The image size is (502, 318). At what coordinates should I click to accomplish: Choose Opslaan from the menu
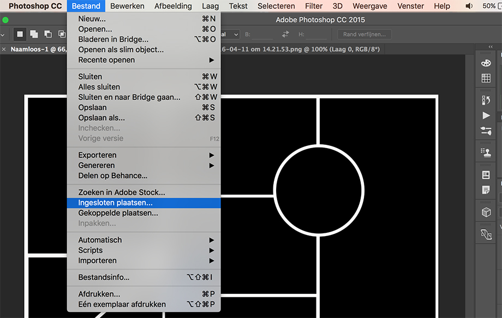tap(144, 108)
